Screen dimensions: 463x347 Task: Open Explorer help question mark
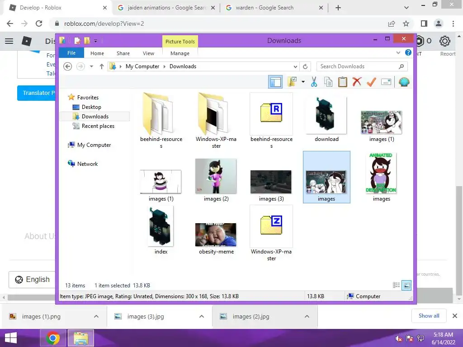point(408,52)
